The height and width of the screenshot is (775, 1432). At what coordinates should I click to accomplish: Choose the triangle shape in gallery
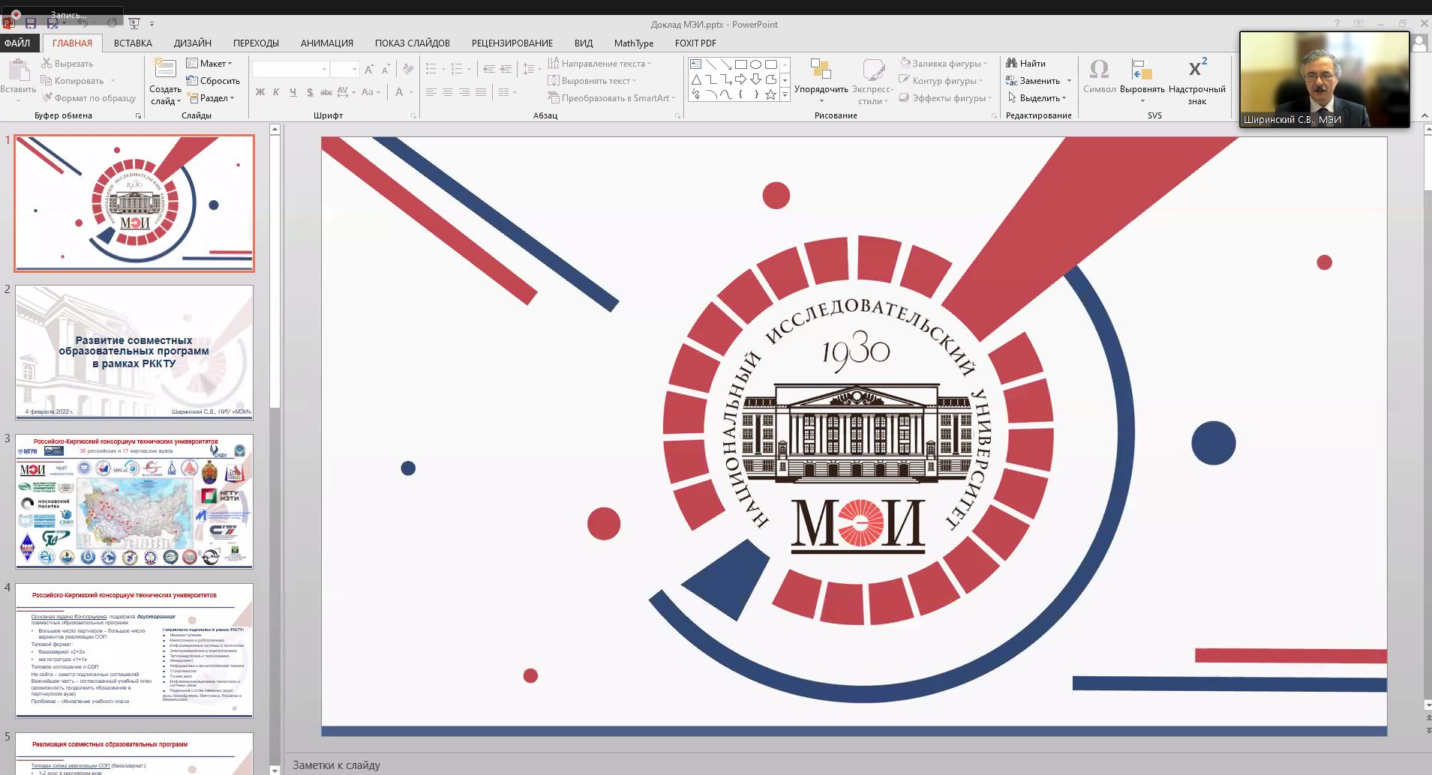pyautogui.click(x=696, y=79)
